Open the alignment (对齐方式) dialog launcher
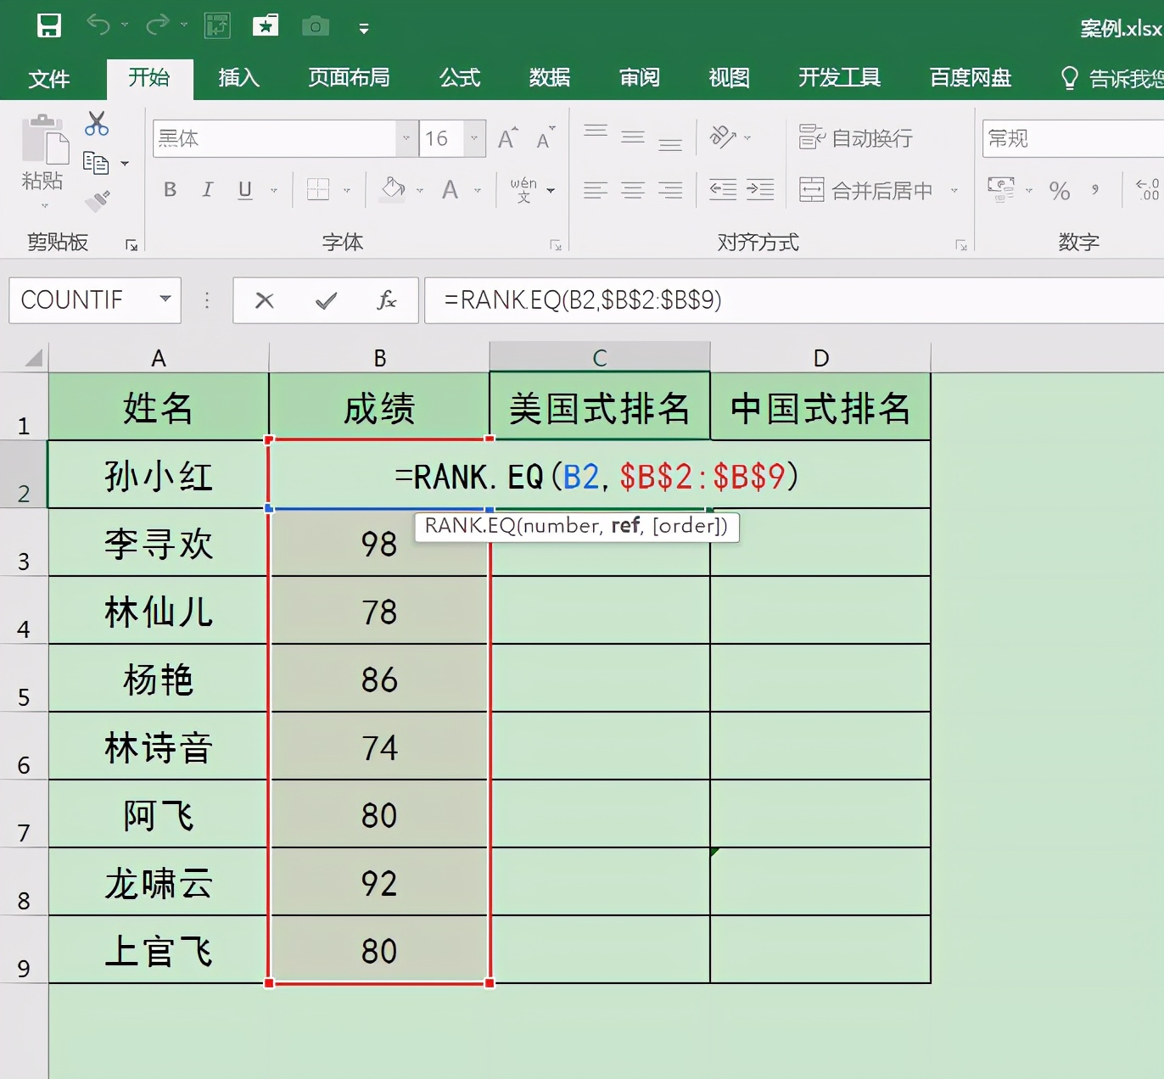The height and width of the screenshot is (1079, 1164). (x=961, y=245)
